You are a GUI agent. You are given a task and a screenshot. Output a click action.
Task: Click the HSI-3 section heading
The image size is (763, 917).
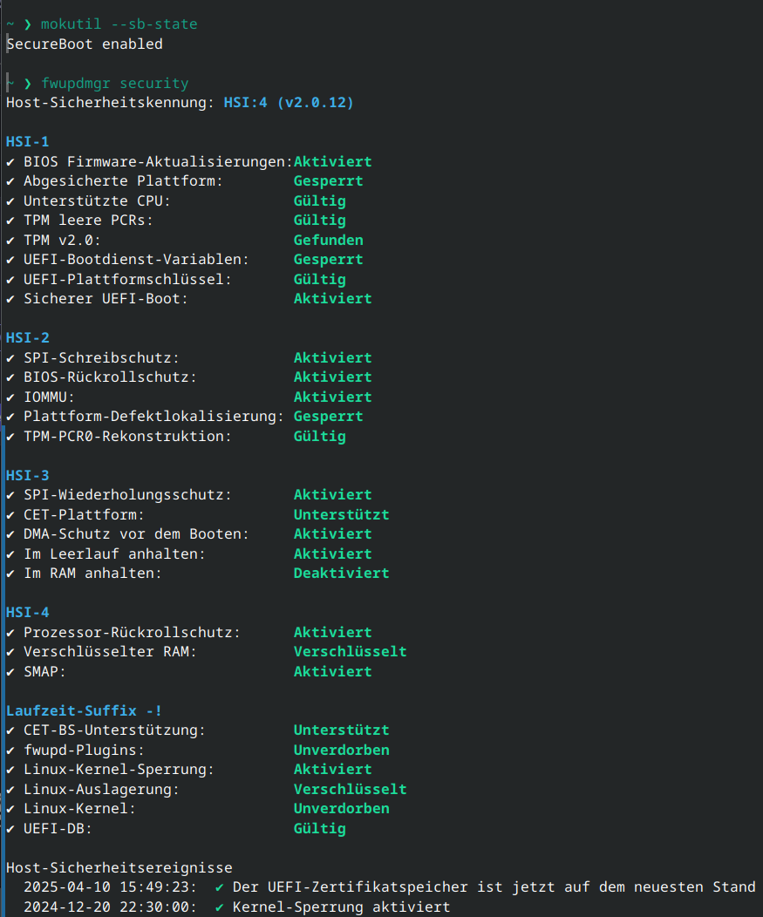[27, 476]
